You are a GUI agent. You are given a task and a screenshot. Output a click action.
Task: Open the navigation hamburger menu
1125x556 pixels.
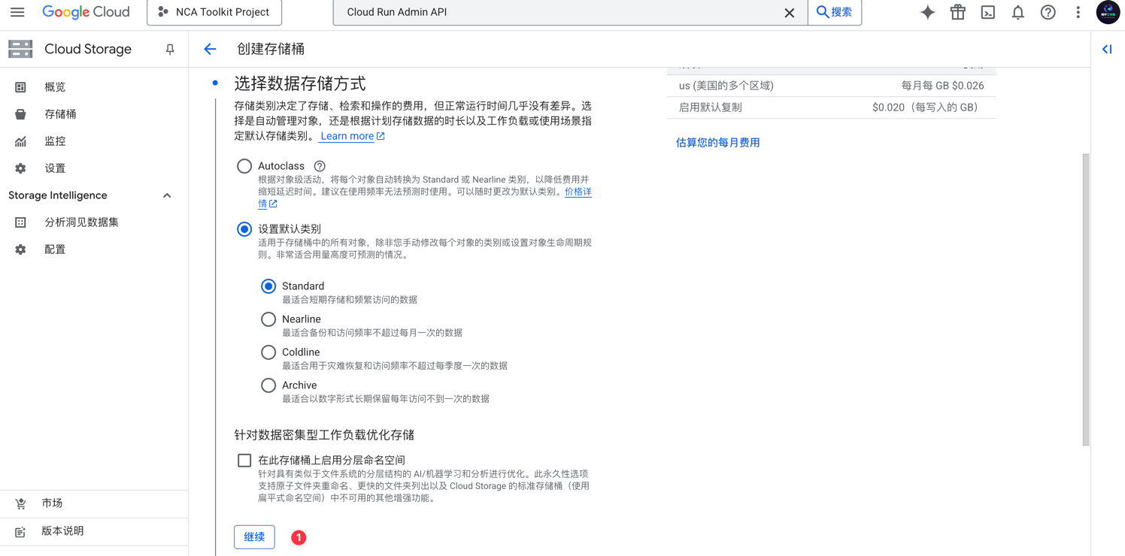(18, 12)
